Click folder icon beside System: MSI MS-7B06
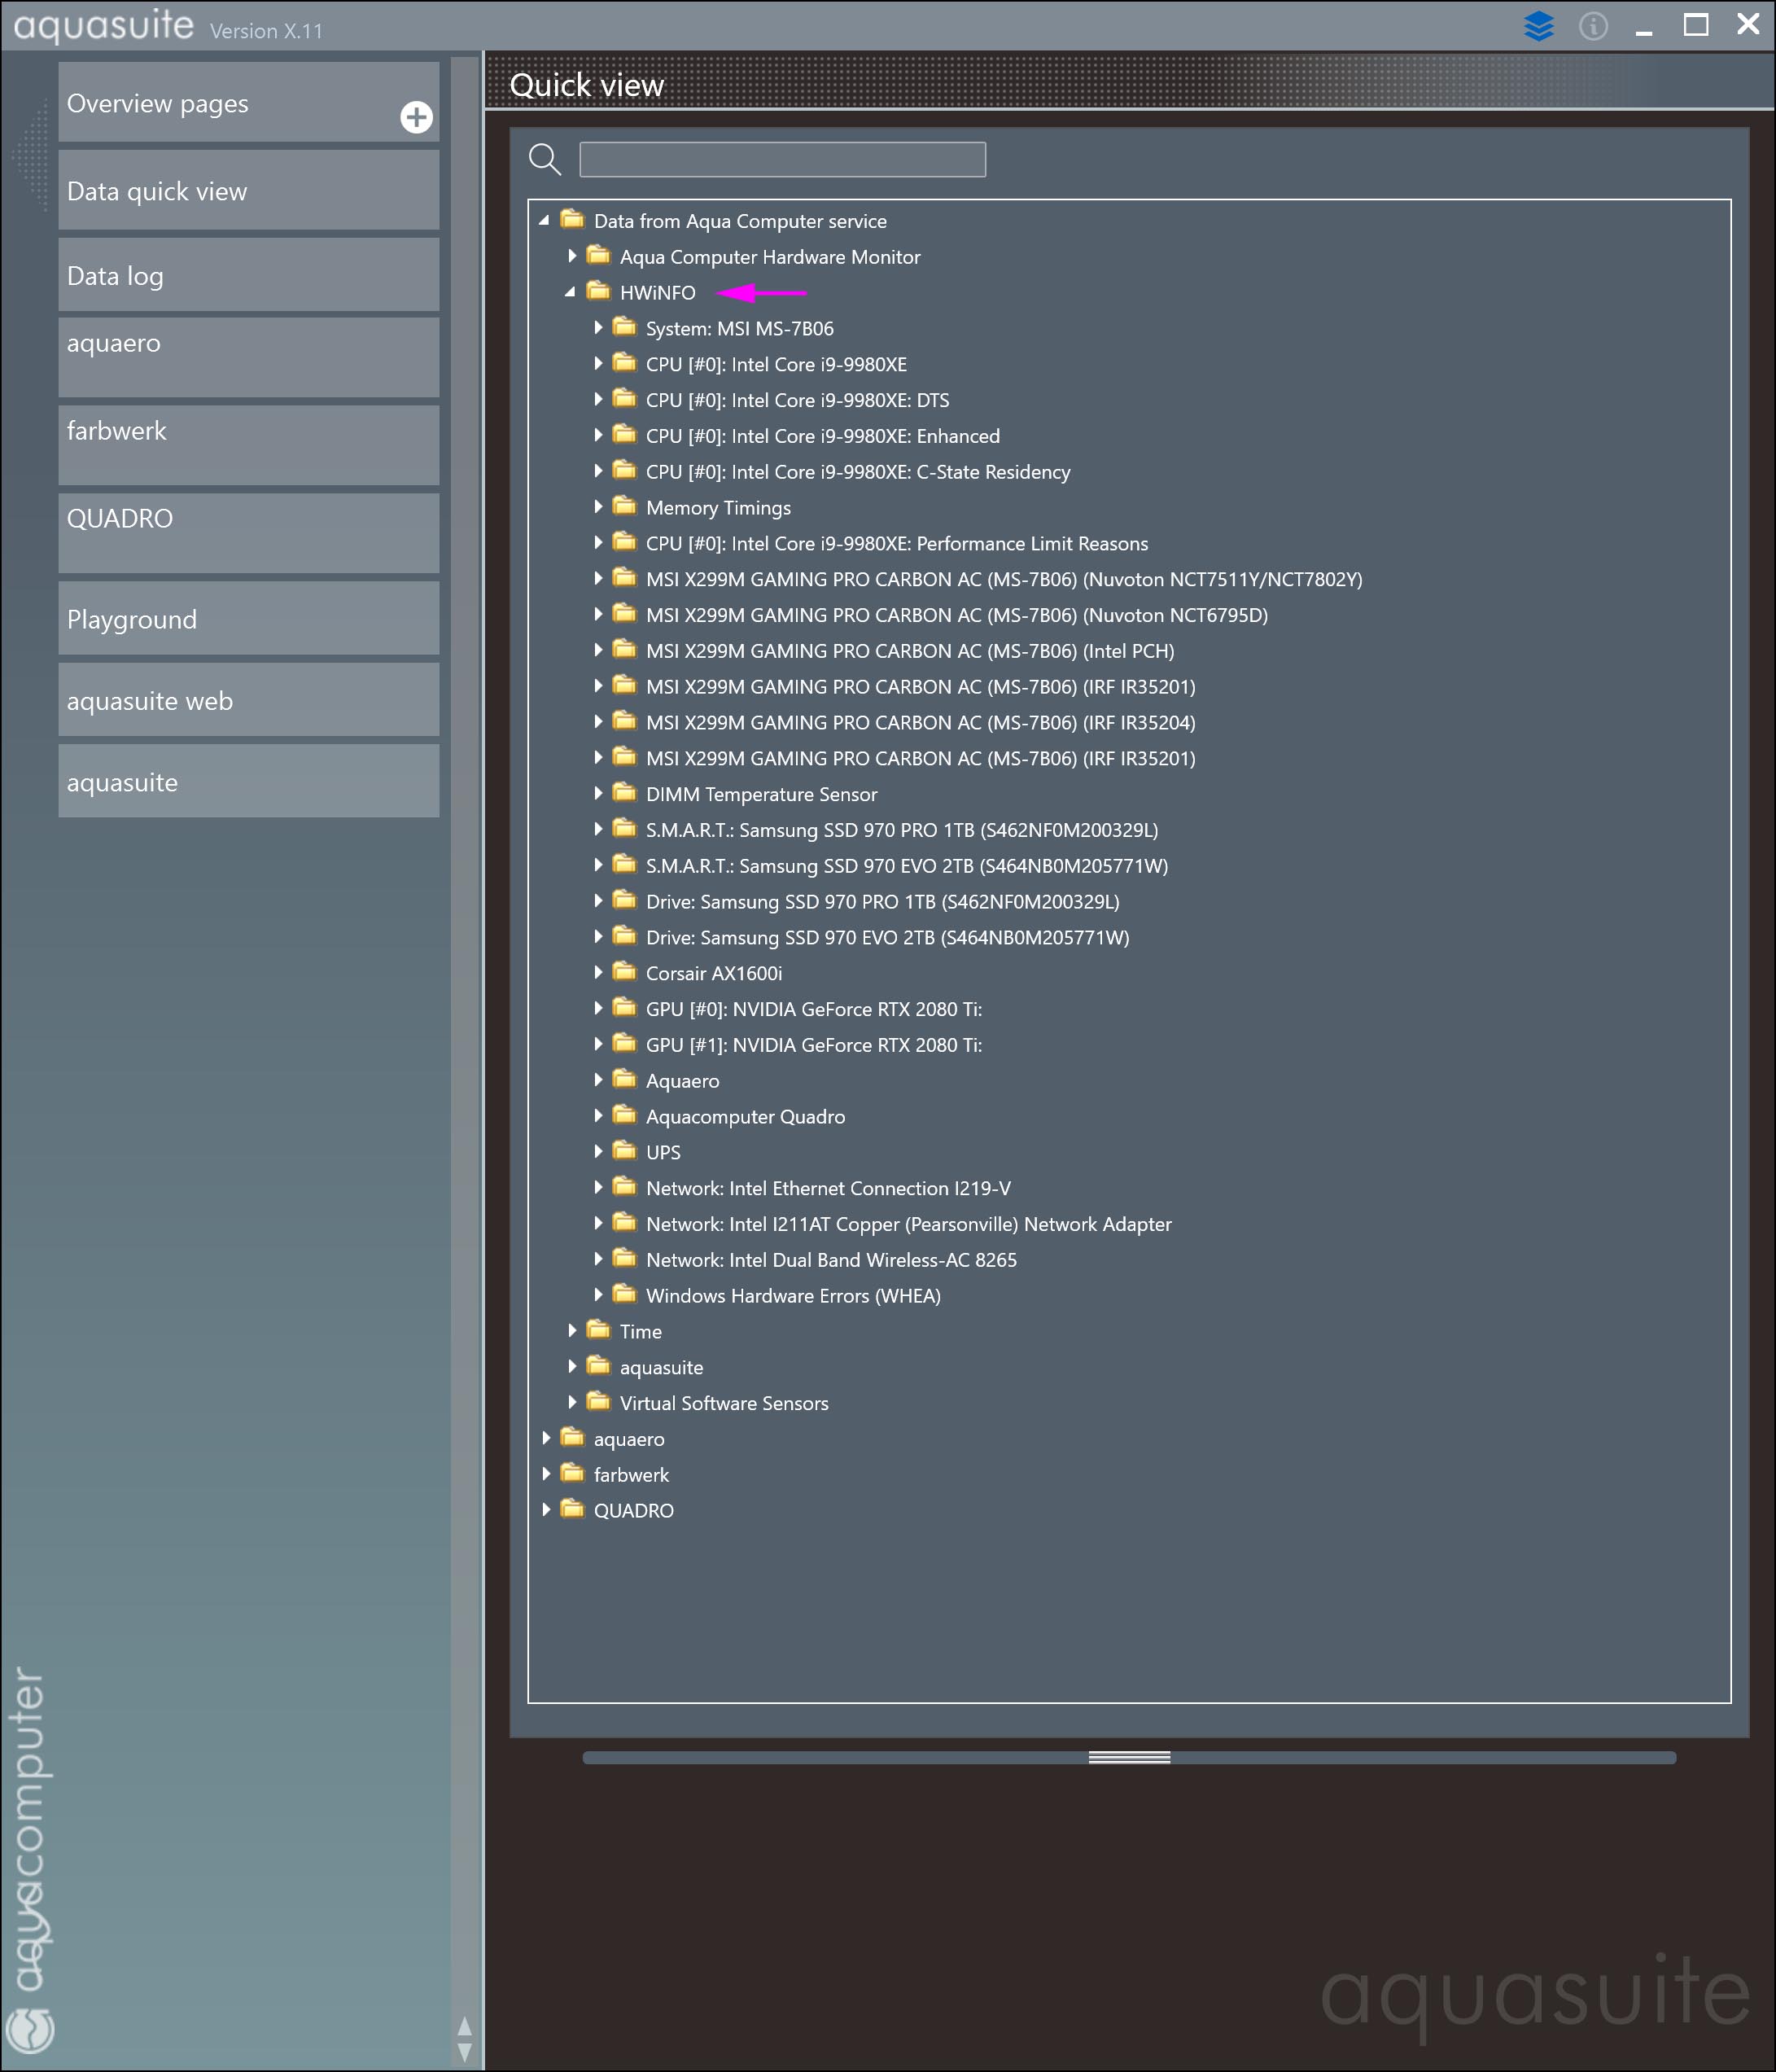This screenshot has width=1776, height=2072. click(624, 327)
